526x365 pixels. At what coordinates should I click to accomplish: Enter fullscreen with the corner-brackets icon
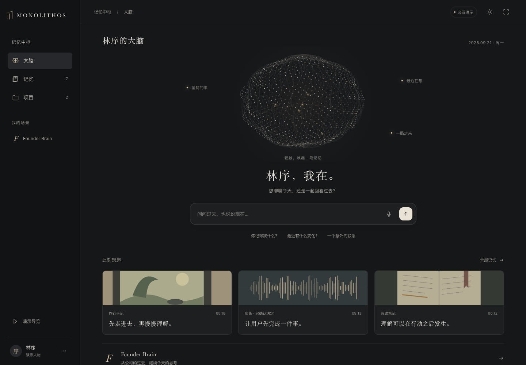click(506, 12)
